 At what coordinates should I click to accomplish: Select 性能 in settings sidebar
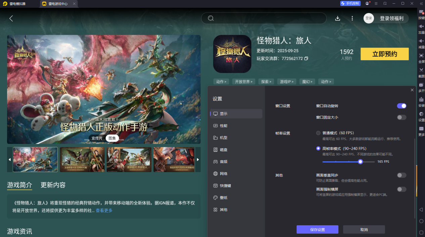[x=236, y=126]
